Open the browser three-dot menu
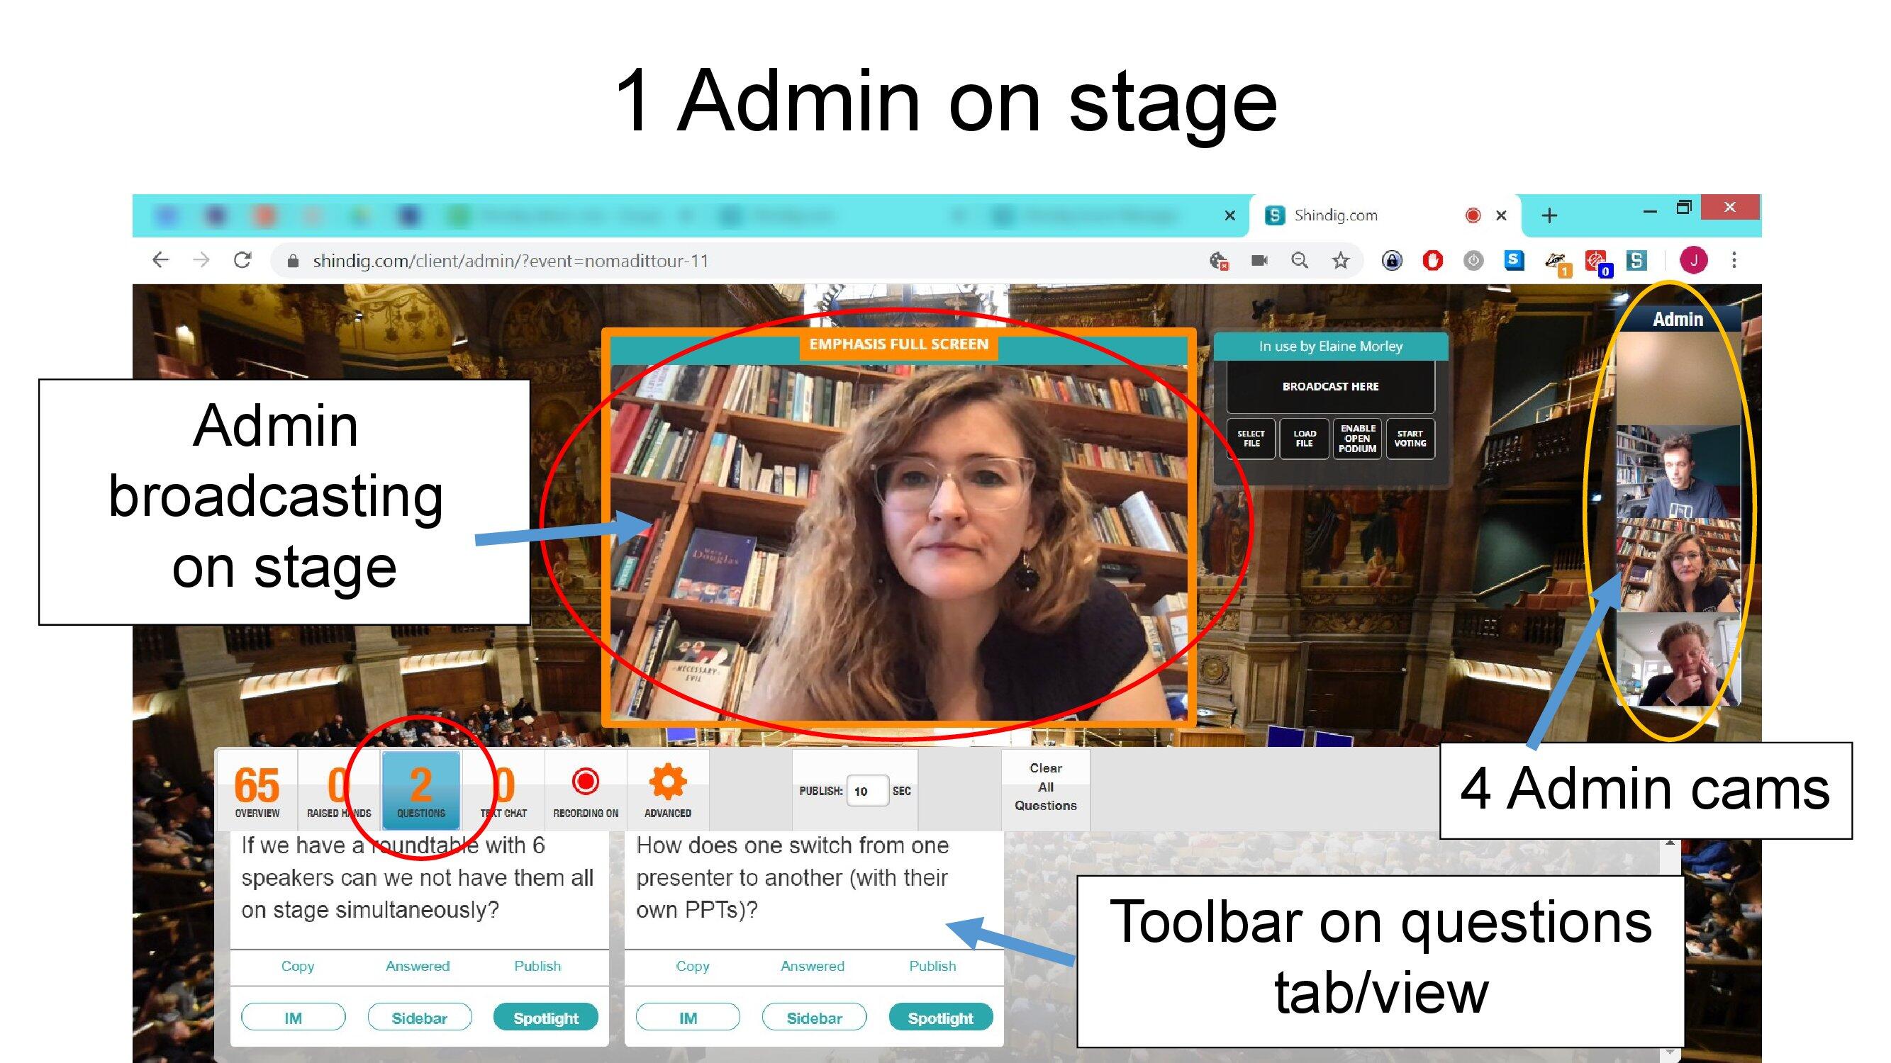 tap(1734, 260)
